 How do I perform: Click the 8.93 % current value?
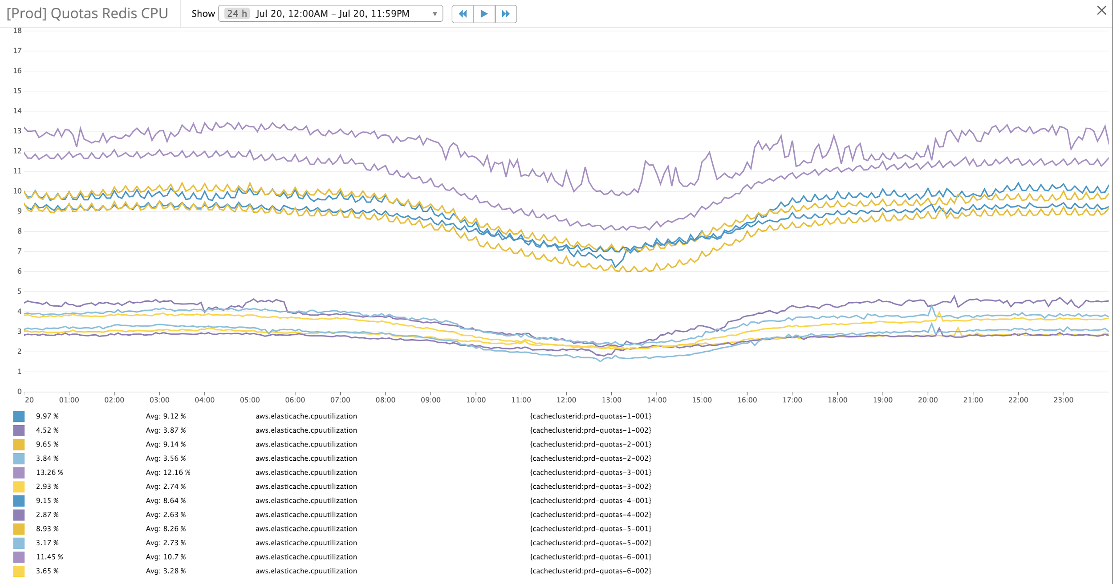47,529
